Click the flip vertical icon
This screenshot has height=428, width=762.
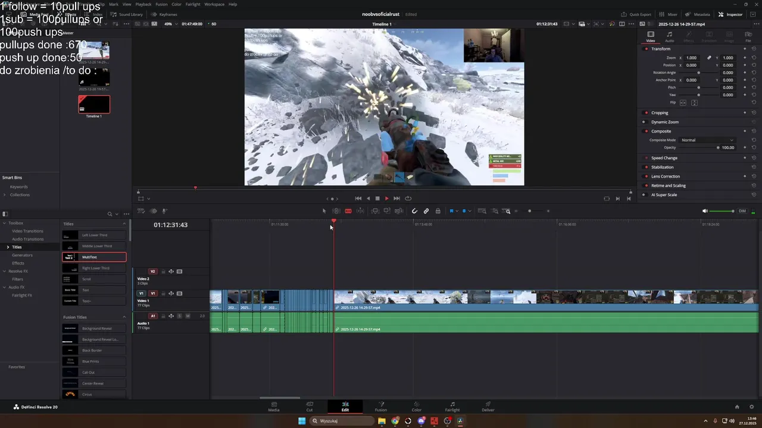coord(694,103)
